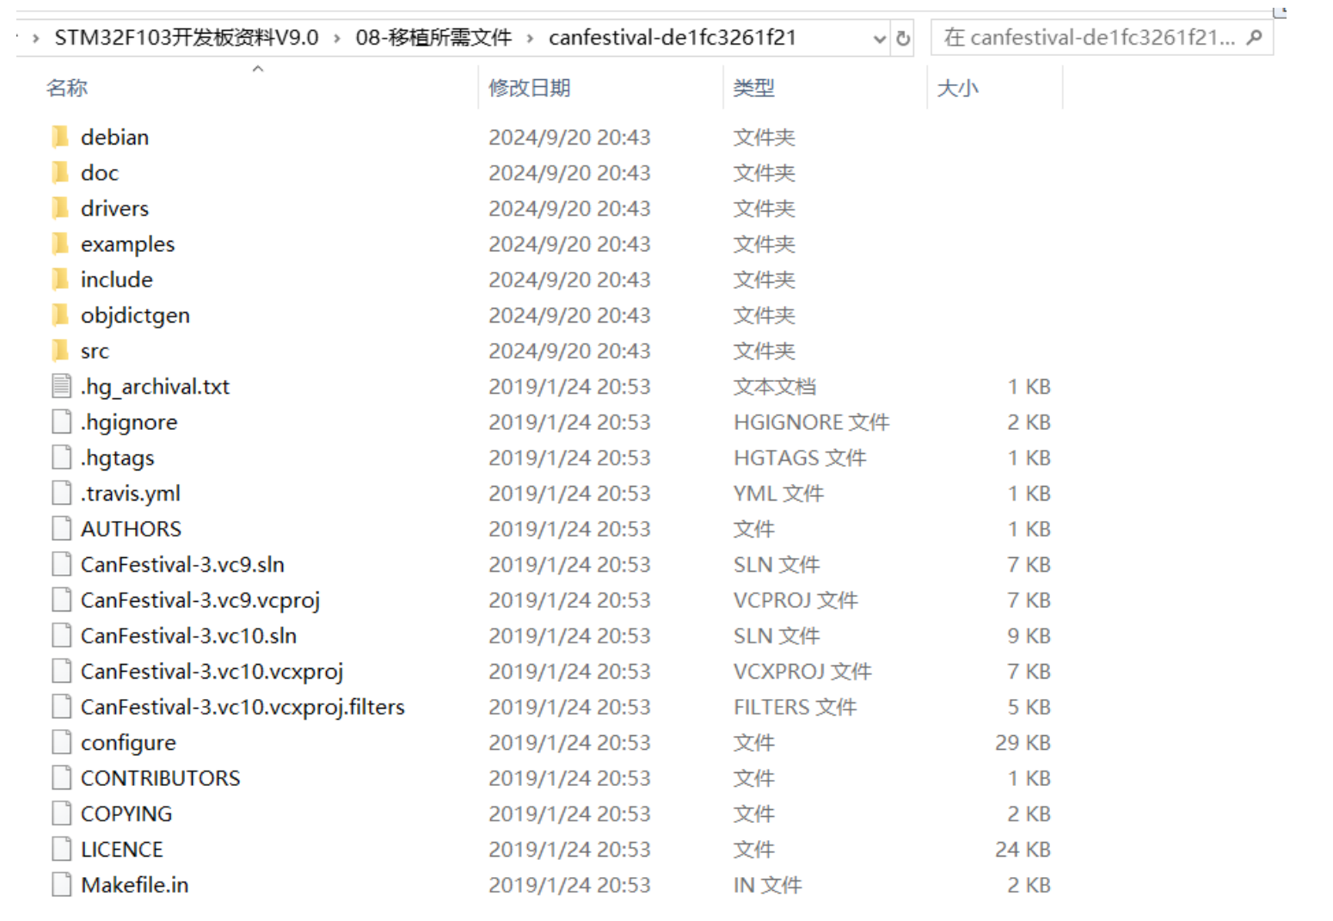This screenshot has height=921, width=1333.
Task: Select the .hgtags file name
Action: 118,458
